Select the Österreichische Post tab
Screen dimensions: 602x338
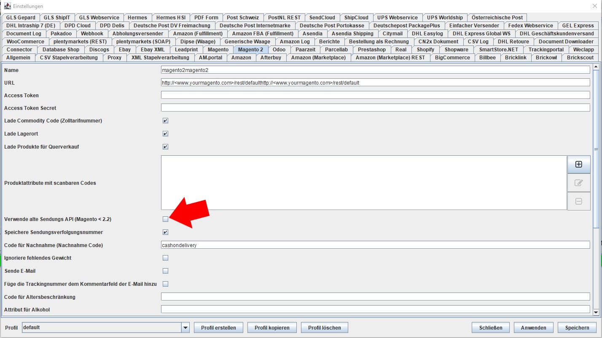pos(497,18)
